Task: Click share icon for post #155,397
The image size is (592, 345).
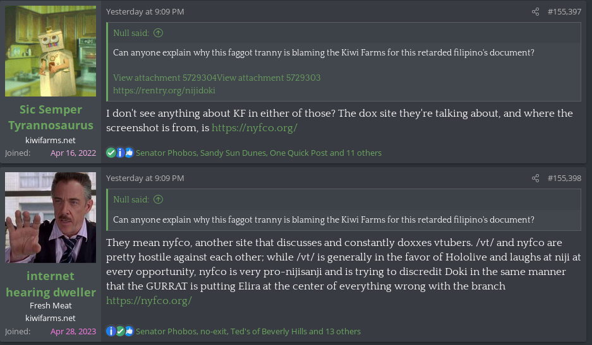Action: coord(536,12)
